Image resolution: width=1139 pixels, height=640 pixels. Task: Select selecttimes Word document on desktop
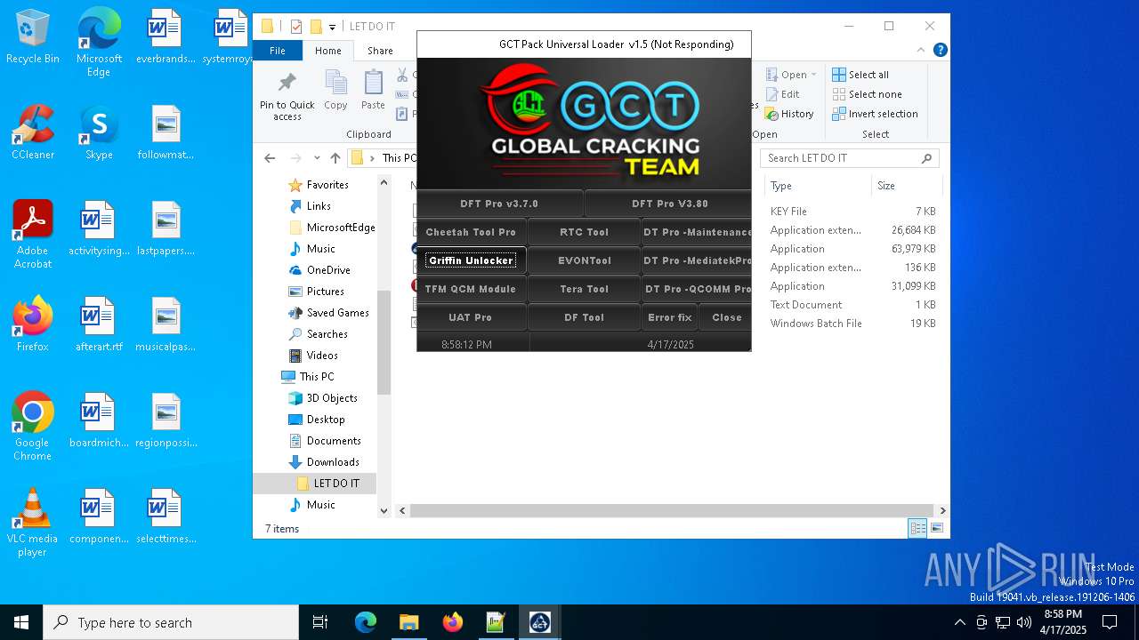pyautogui.click(x=166, y=516)
